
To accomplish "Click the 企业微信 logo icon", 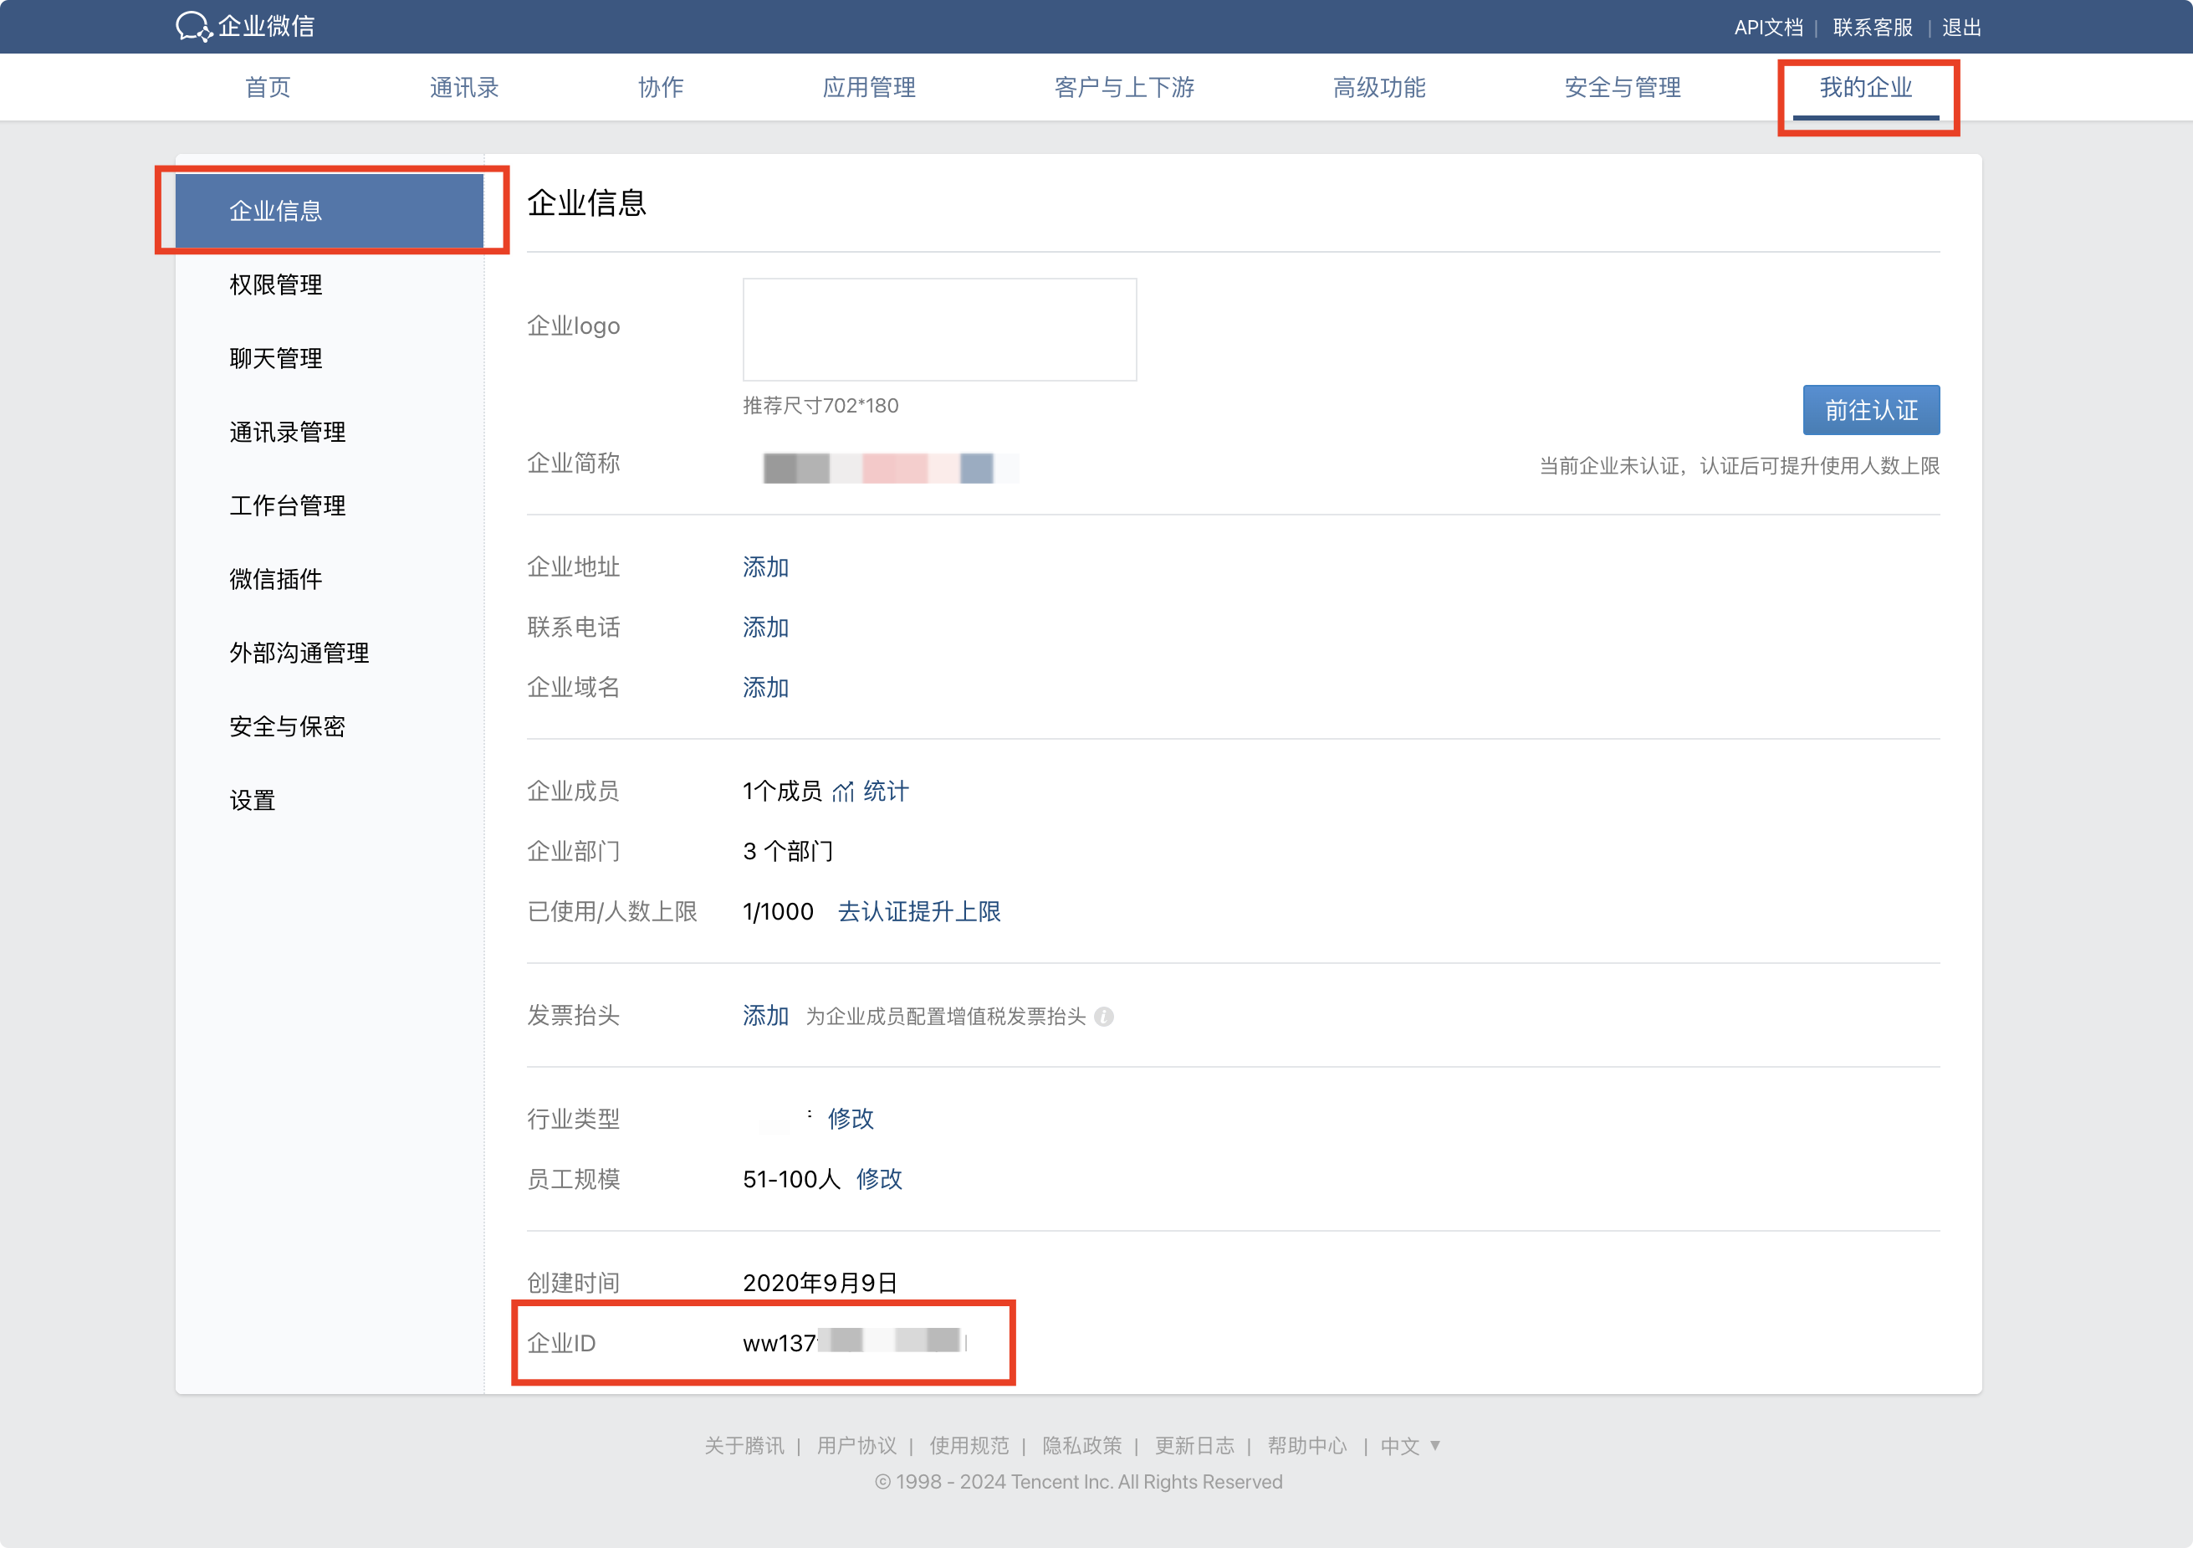I will (194, 27).
